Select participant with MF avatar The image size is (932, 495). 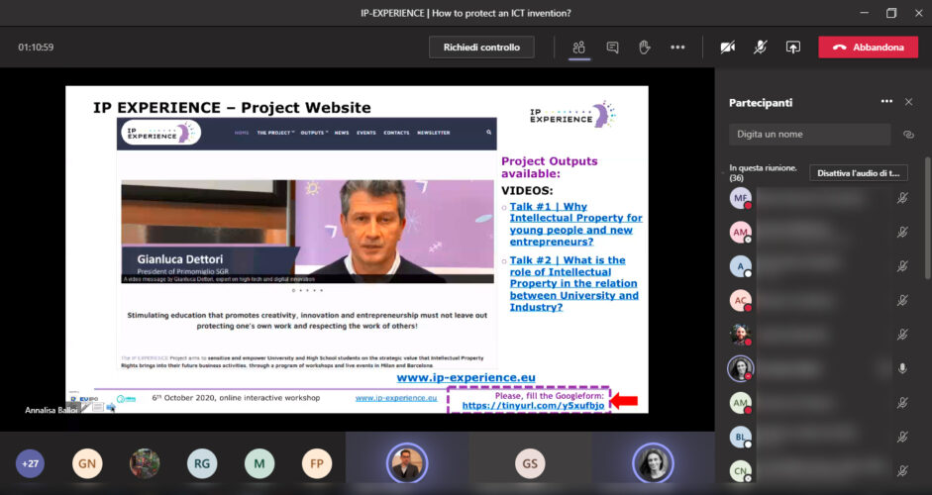741,198
